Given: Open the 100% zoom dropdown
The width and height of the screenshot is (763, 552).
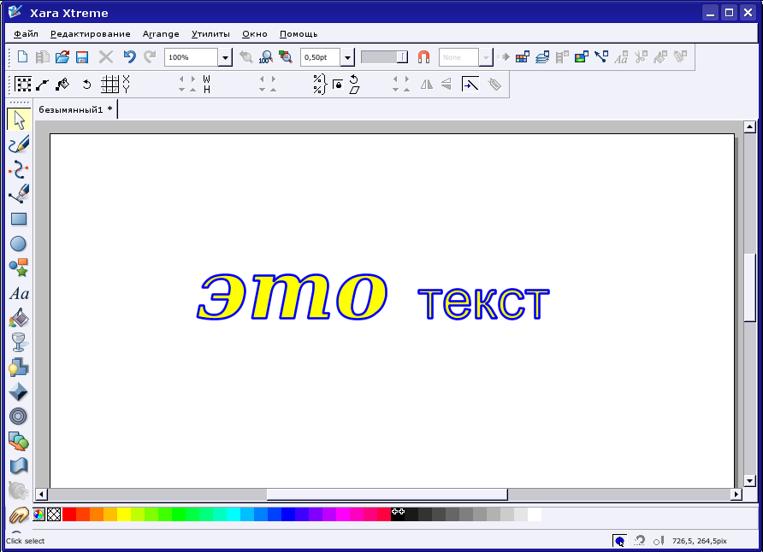Looking at the screenshot, I should [226, 57].
